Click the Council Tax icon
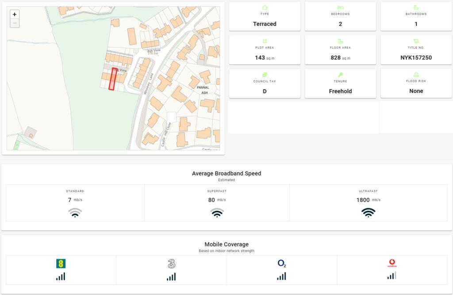Image resolution: width=453 pixels, height=295 pixels. 265,75
